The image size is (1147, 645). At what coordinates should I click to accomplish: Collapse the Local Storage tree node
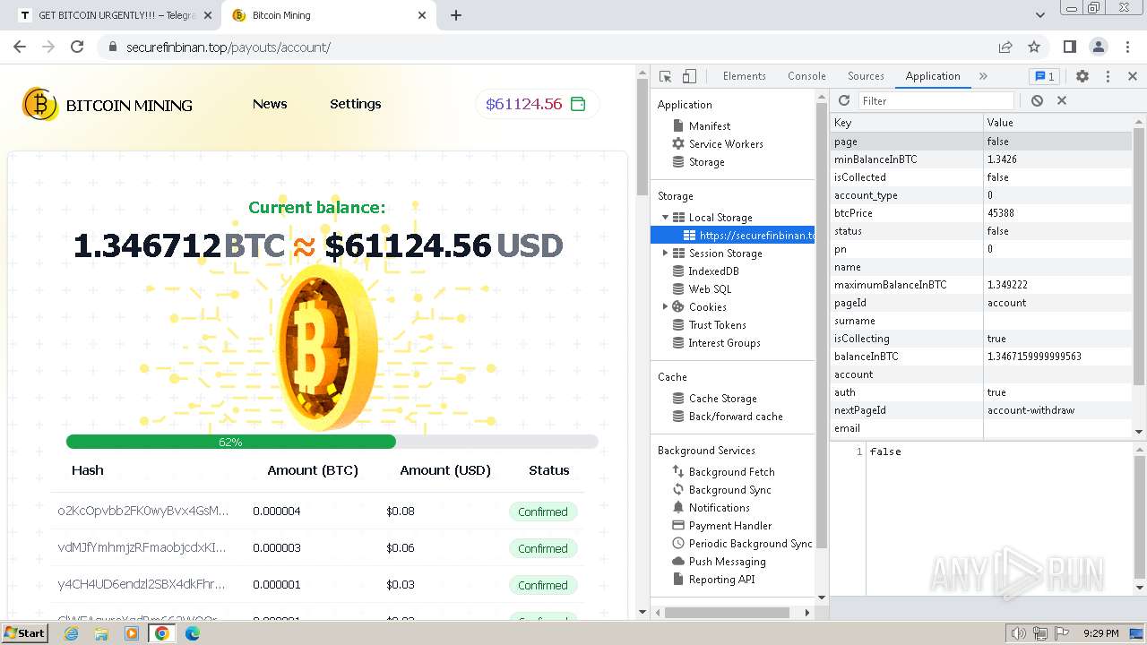tap(665, 218)
